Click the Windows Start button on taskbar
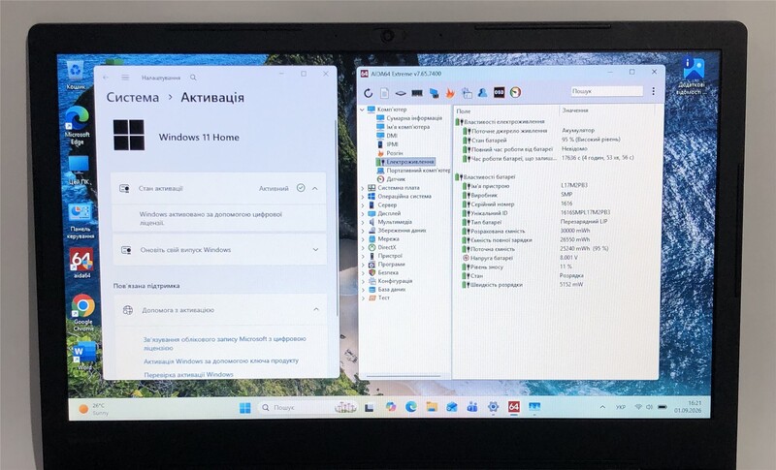 245,408
